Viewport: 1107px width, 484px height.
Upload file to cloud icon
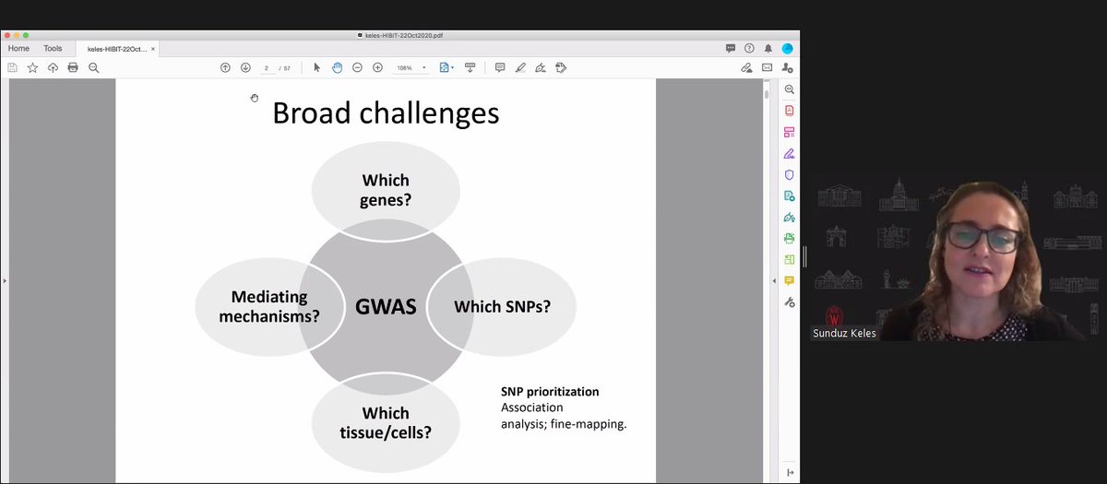pyautogui.click(x=53, y=67)
